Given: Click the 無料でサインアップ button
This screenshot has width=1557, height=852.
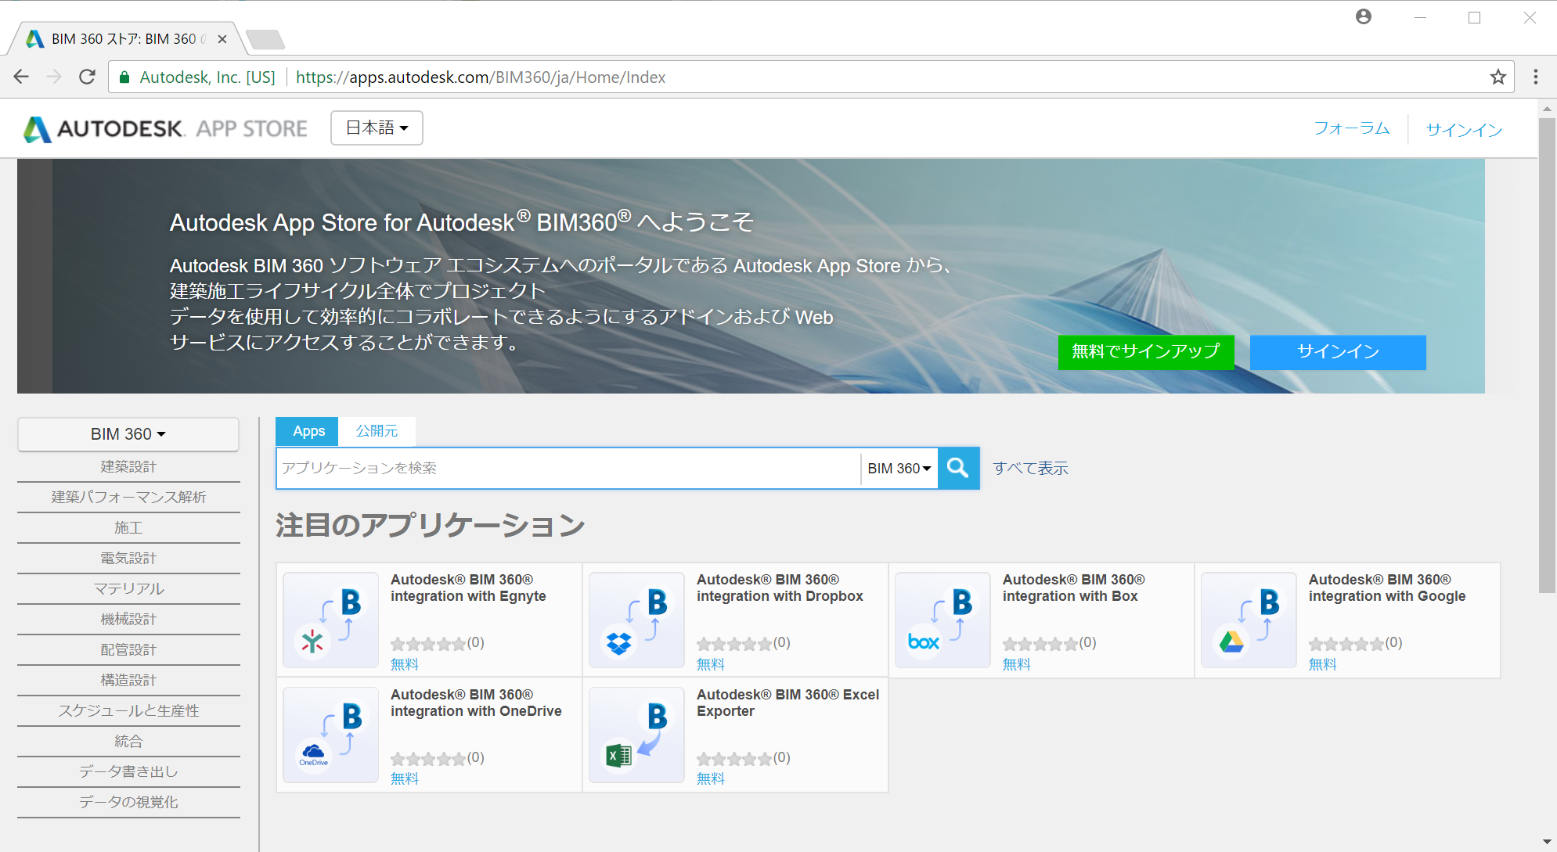Looking at the screenshot, I should coord(1146,352).
